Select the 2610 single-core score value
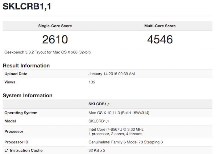The width and height of the screenshot is (216, 154). 55,39
